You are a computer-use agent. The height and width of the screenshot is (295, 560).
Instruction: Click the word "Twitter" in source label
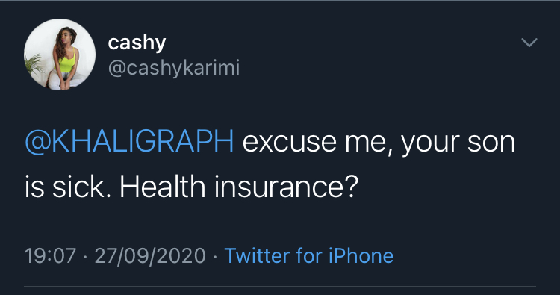coord(257,255)
